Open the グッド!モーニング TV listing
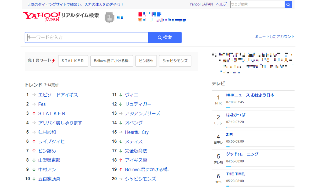316x189 pixels. (x=242, y=154)
